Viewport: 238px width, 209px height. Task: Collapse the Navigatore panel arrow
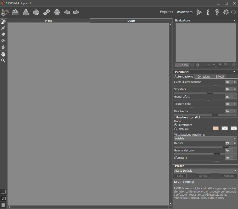point(234,20)
